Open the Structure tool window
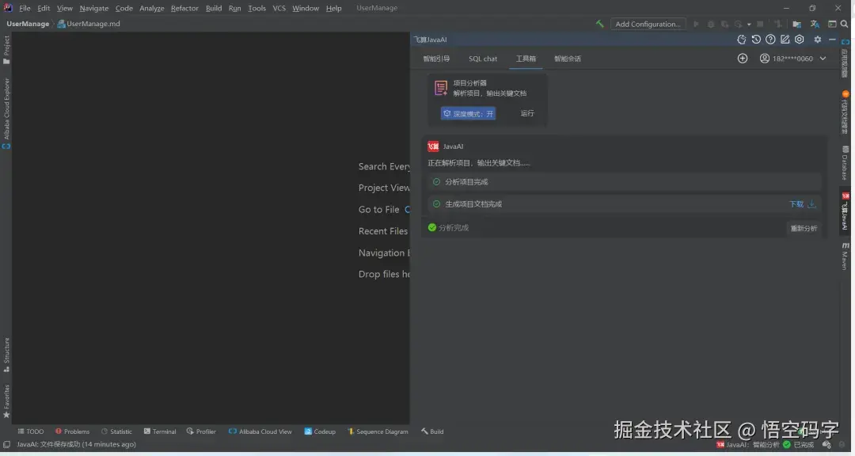The height and width of the screenshot is (456, 855). [x=6, y=355]
